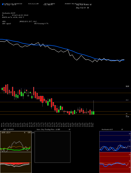
Task: Click the "(MGR) 22.9, 23.7, 16.2" ADX values
Action: tap(28, 21)
